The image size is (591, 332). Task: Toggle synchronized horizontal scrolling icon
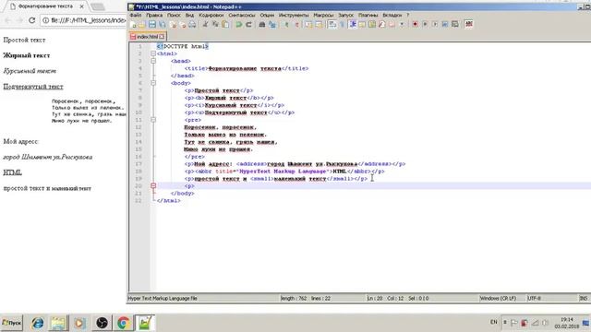[x=319, y=25]
